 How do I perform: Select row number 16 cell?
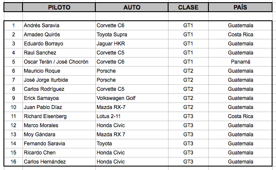pyautogui.click(x=13, y=162)
